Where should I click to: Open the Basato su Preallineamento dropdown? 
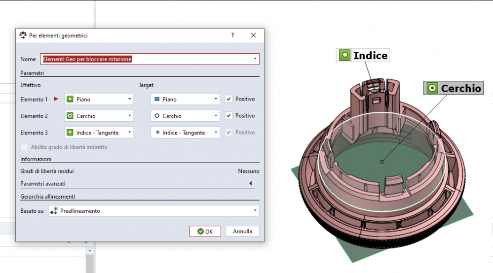point(255,210)
